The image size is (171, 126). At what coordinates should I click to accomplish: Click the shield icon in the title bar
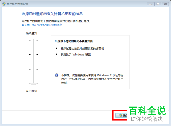click(4, 4)
